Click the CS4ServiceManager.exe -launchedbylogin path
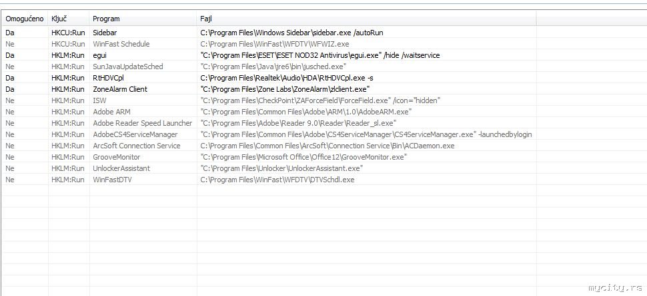This screenshot has width=647, height=296. coord(366,134)
